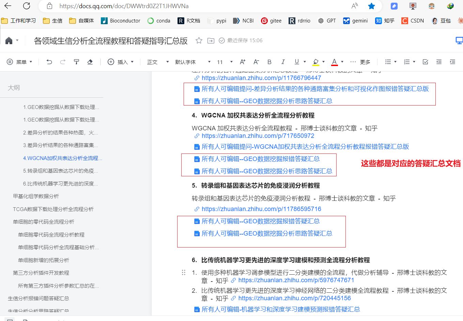Select the format painter tool

[x=76, y=62]
